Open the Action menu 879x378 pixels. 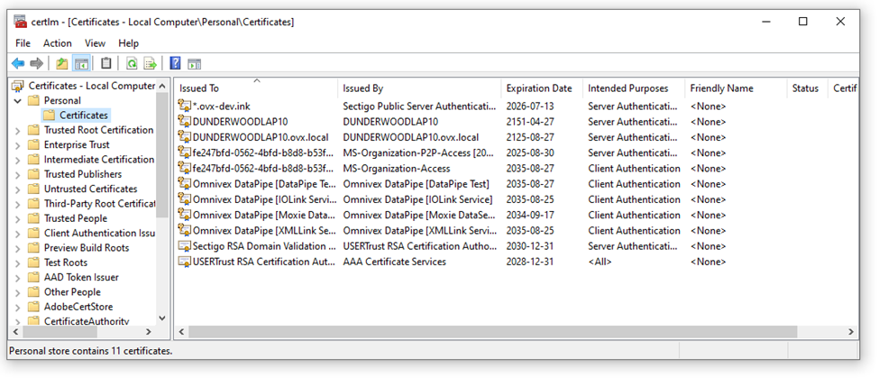(x=57, y=43)
